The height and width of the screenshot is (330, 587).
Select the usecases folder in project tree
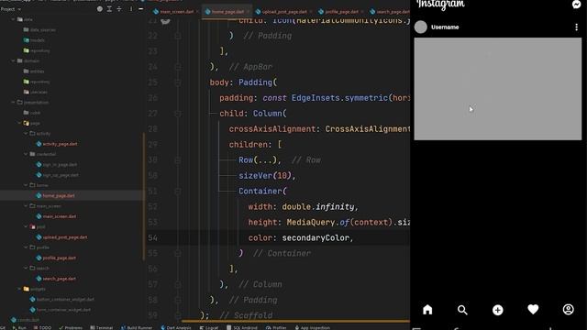tap(36, 92)
